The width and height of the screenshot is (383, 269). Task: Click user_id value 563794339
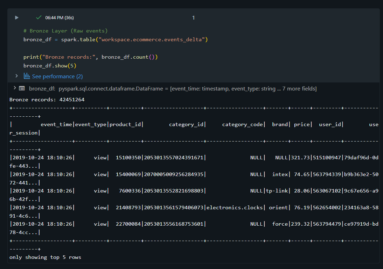click(x=327, y=174)
